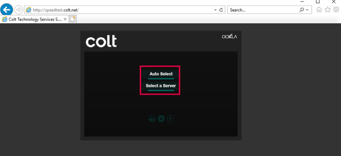
Task: Go to the Home page icon
Action: click(x=319, y=10)
